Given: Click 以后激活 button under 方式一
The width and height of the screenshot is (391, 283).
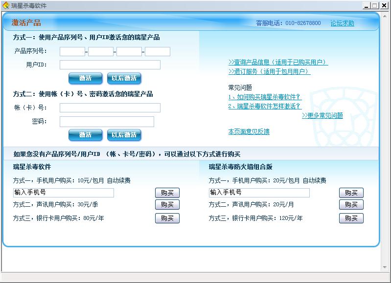Looking at the screenshot, I should tap(124, 78).
